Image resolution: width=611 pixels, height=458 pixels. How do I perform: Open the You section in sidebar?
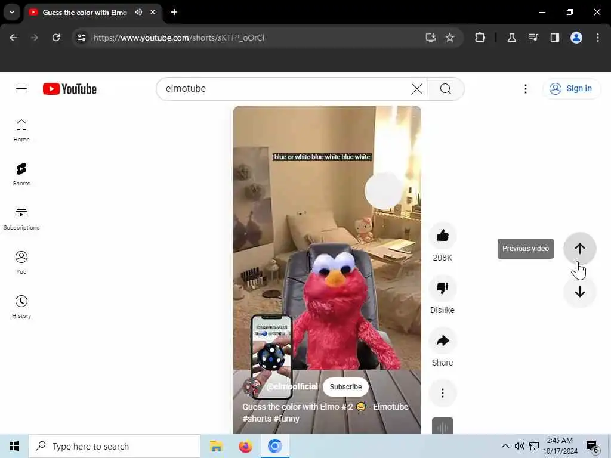coord(21,263)
